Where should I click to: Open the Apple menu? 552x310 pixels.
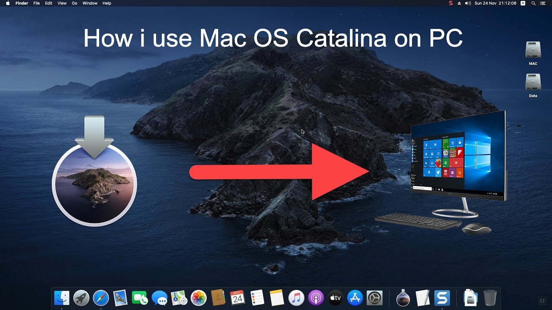pyautogui.click(x=8, y=3)
